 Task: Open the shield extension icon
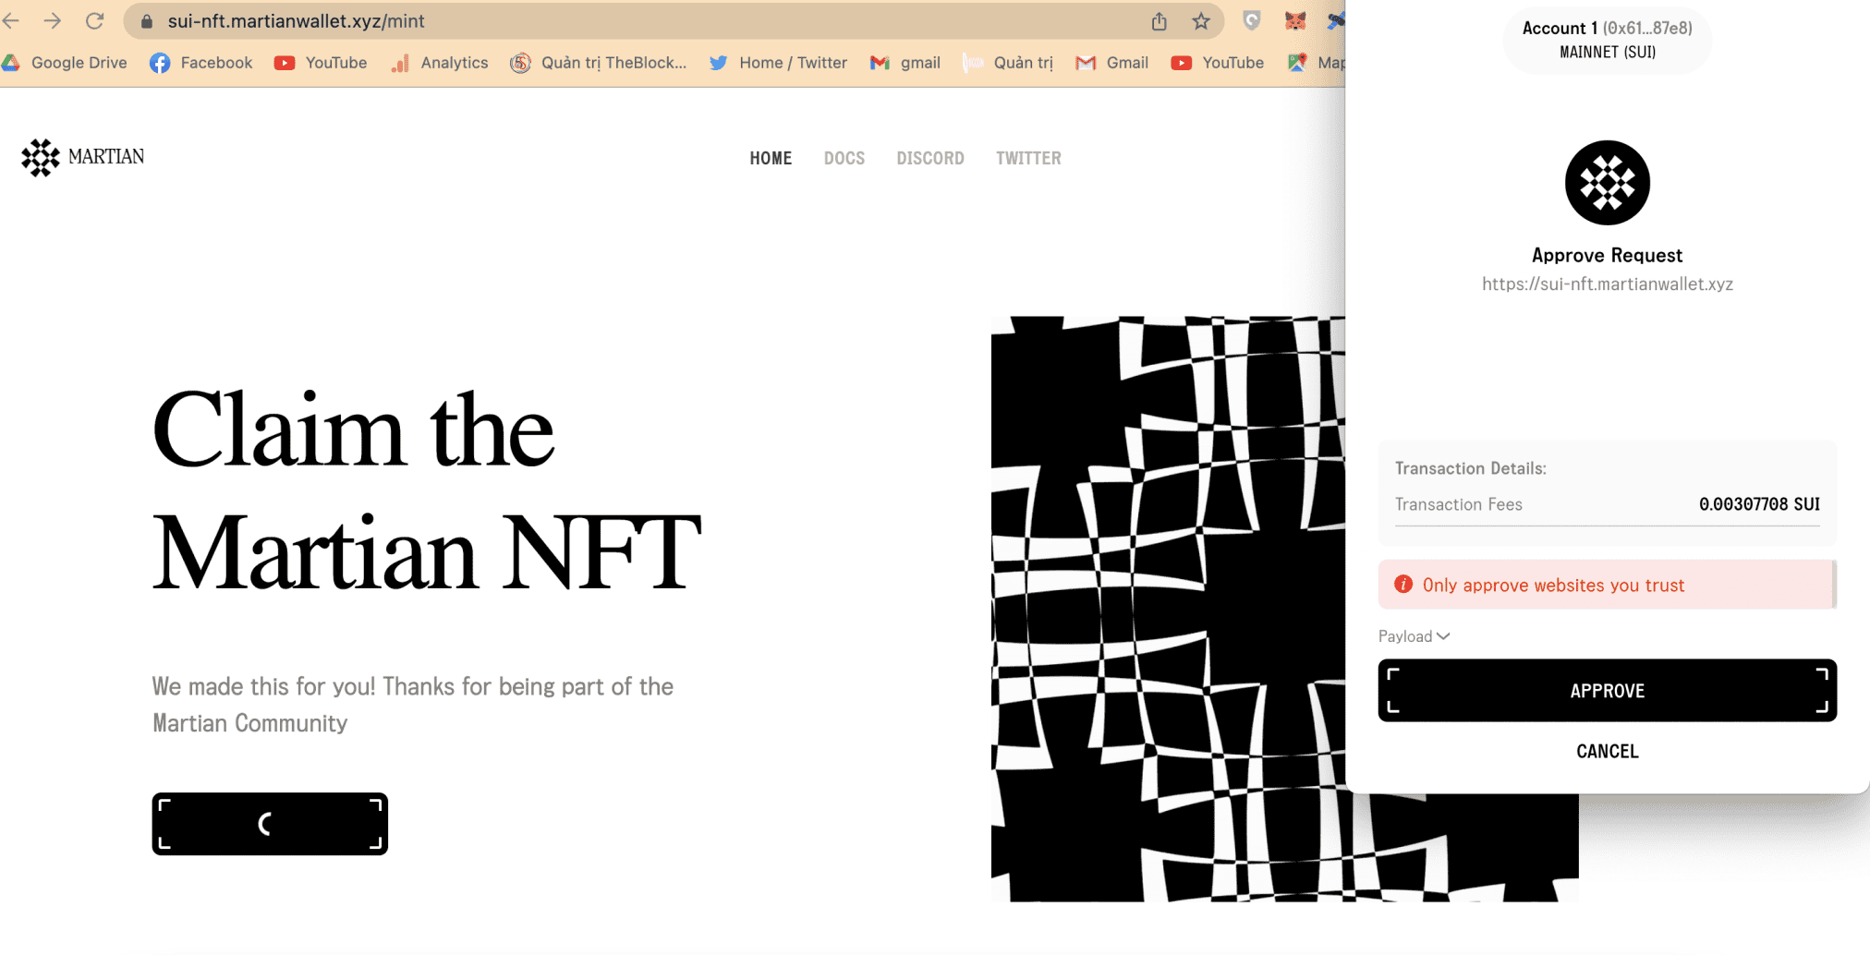1252,21
